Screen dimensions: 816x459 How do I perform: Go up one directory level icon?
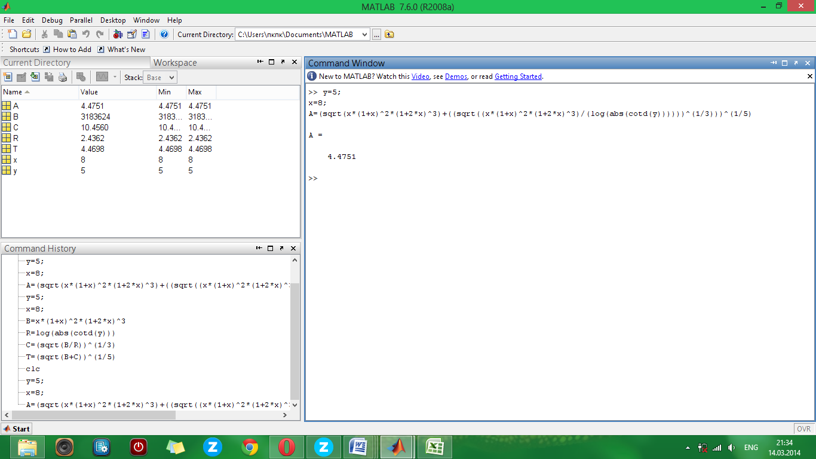[x=389, y=35]
